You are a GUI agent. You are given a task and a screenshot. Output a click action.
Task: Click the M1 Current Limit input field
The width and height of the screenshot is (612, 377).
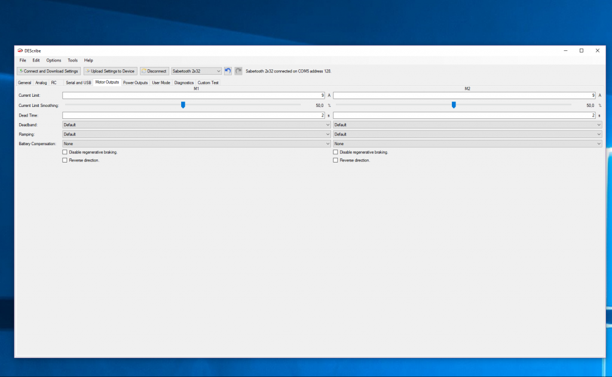coord(194,95)
